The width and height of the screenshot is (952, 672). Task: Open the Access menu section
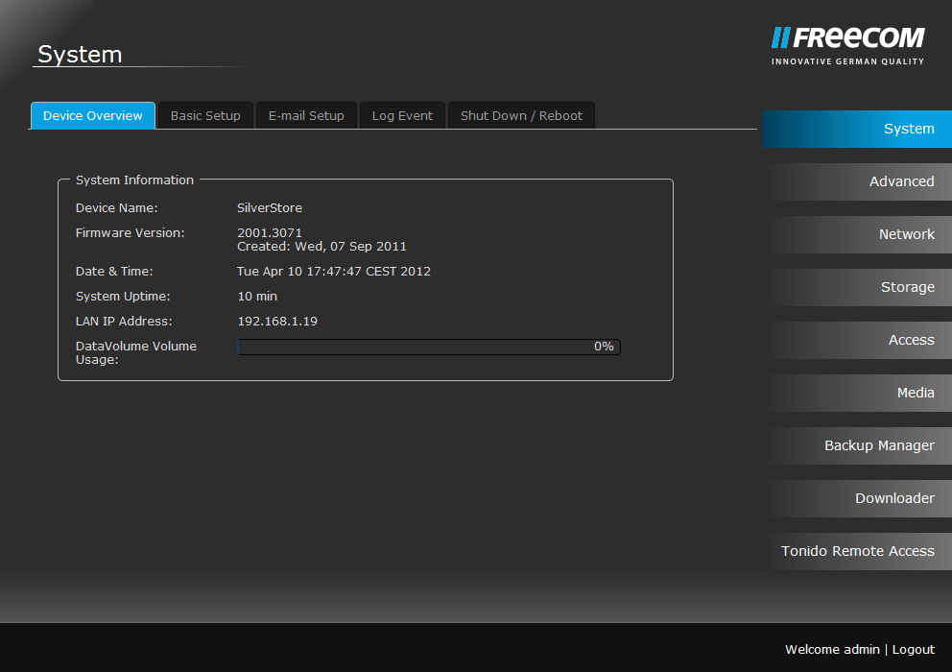[857, 340]
